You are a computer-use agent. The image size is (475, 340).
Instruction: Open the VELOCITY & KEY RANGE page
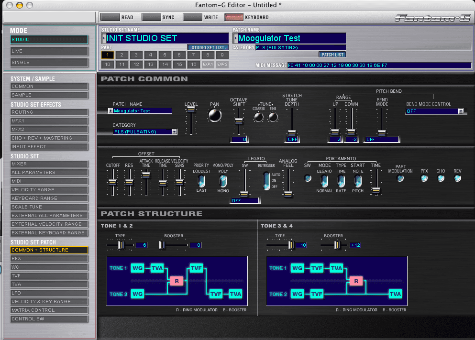click(49, 302)
